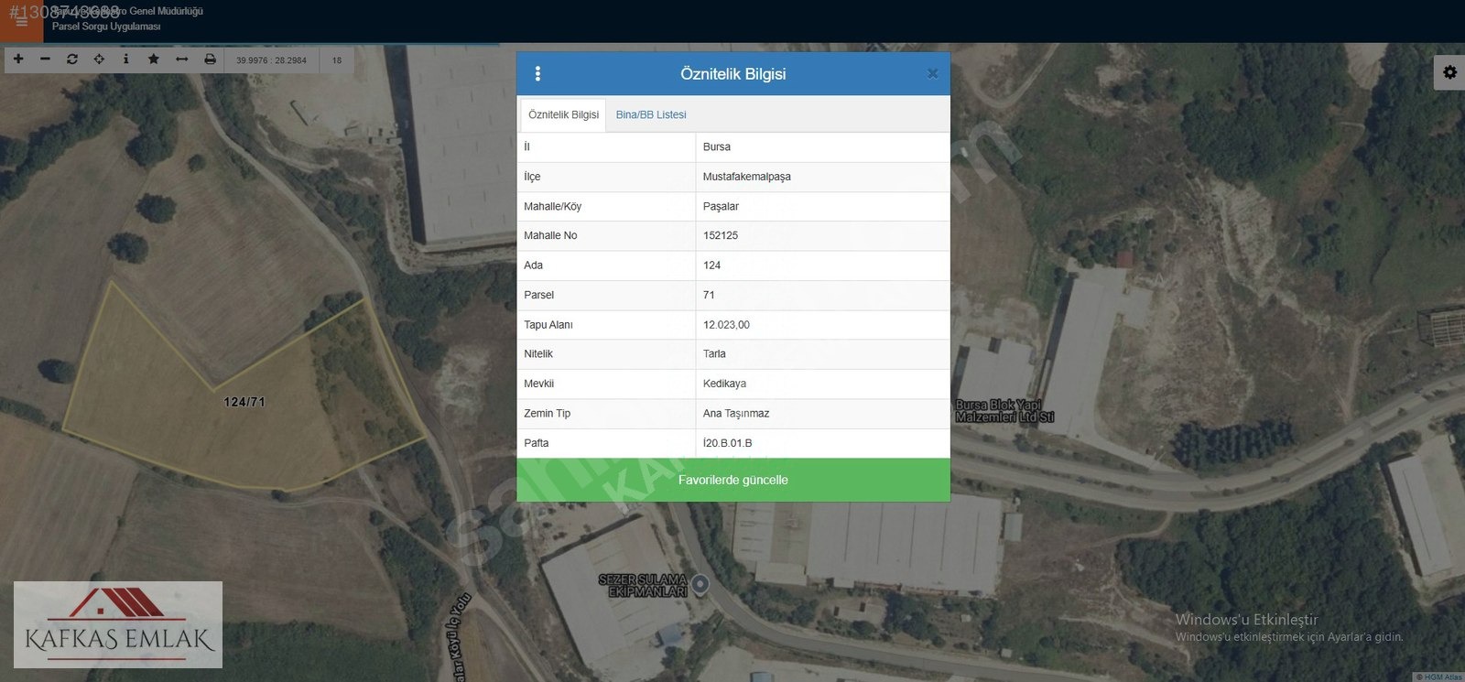Click the Bursa Blok Yapı map label

(x=1004, y=411)
